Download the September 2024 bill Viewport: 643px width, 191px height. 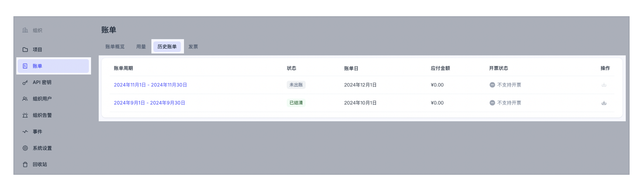(604, 103)
